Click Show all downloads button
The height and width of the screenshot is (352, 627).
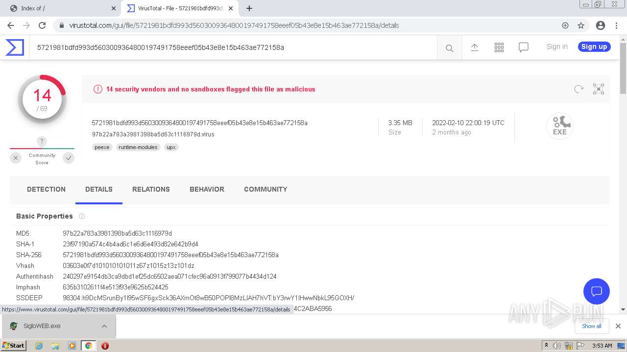[591, 326]
